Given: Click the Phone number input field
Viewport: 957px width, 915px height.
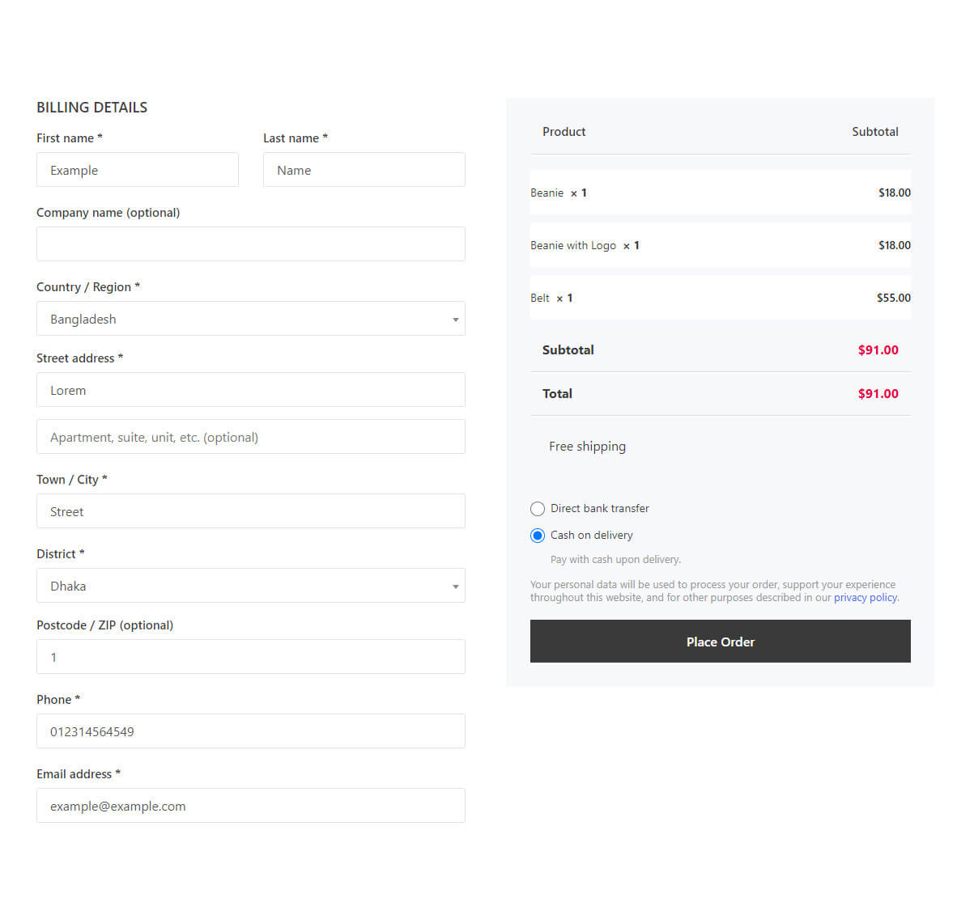Looking at the screenshot, I should pyautogui.click(x=251, y=731).
